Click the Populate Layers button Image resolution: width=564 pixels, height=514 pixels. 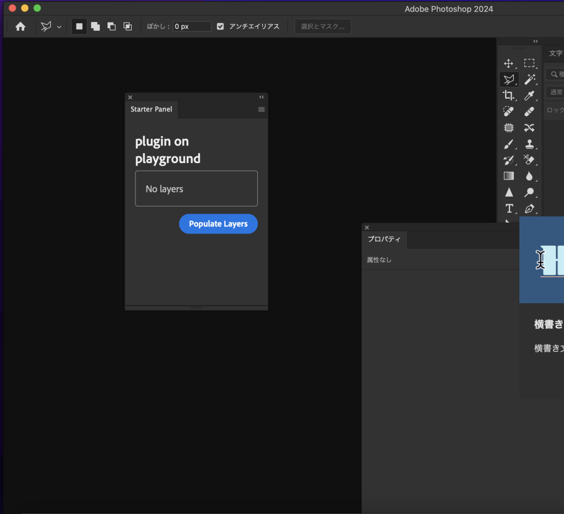click(x=218, y=224)
